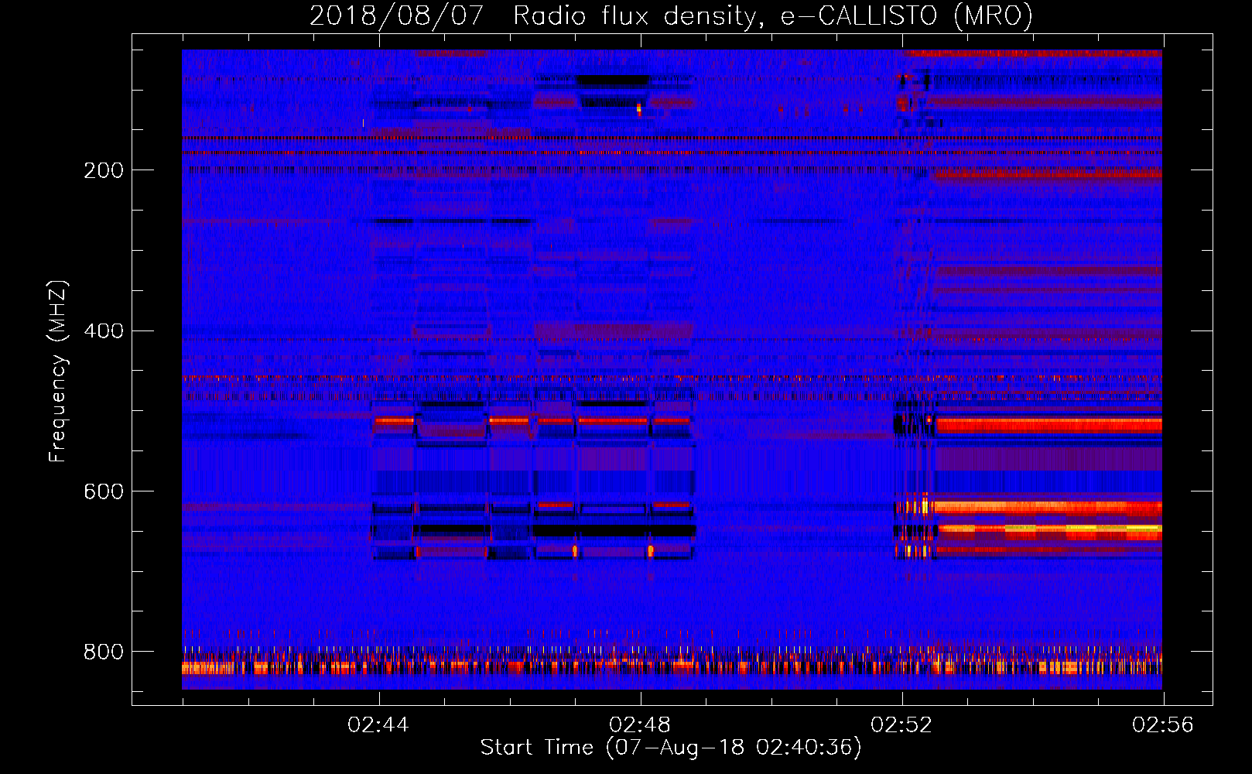1252x774 pixels.
Task: Click the "Frequency (MHZ)" axis label
Action: coord(58,372)
